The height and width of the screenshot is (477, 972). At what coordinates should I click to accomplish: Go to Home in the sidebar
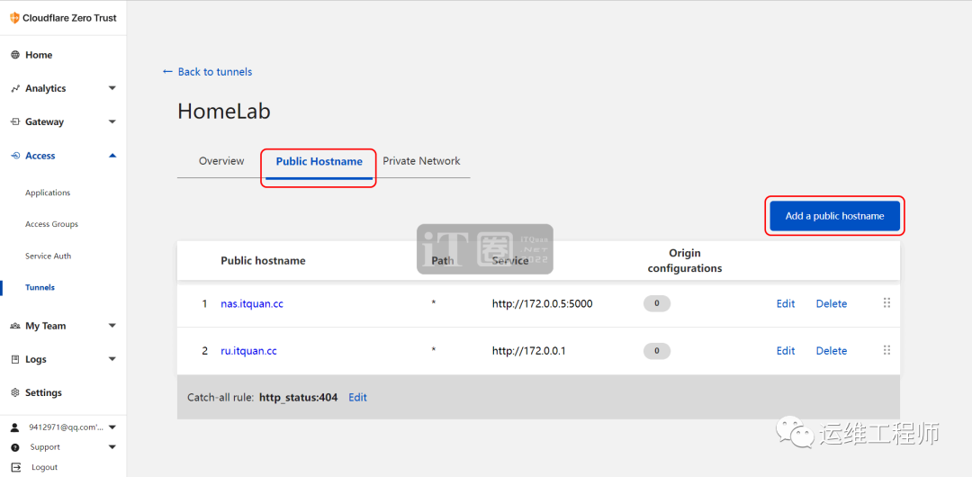pos(39,55)
